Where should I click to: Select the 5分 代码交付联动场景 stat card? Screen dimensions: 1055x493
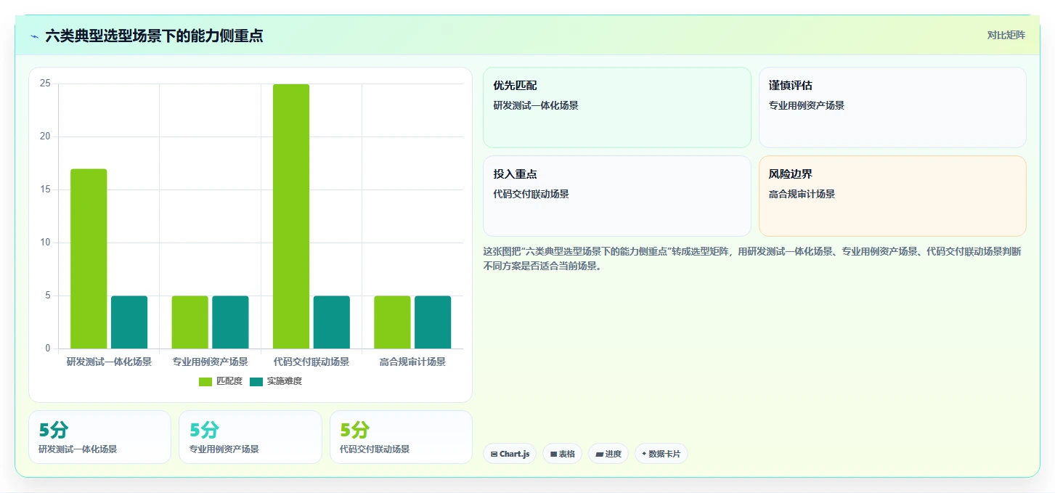click(401, 437)
